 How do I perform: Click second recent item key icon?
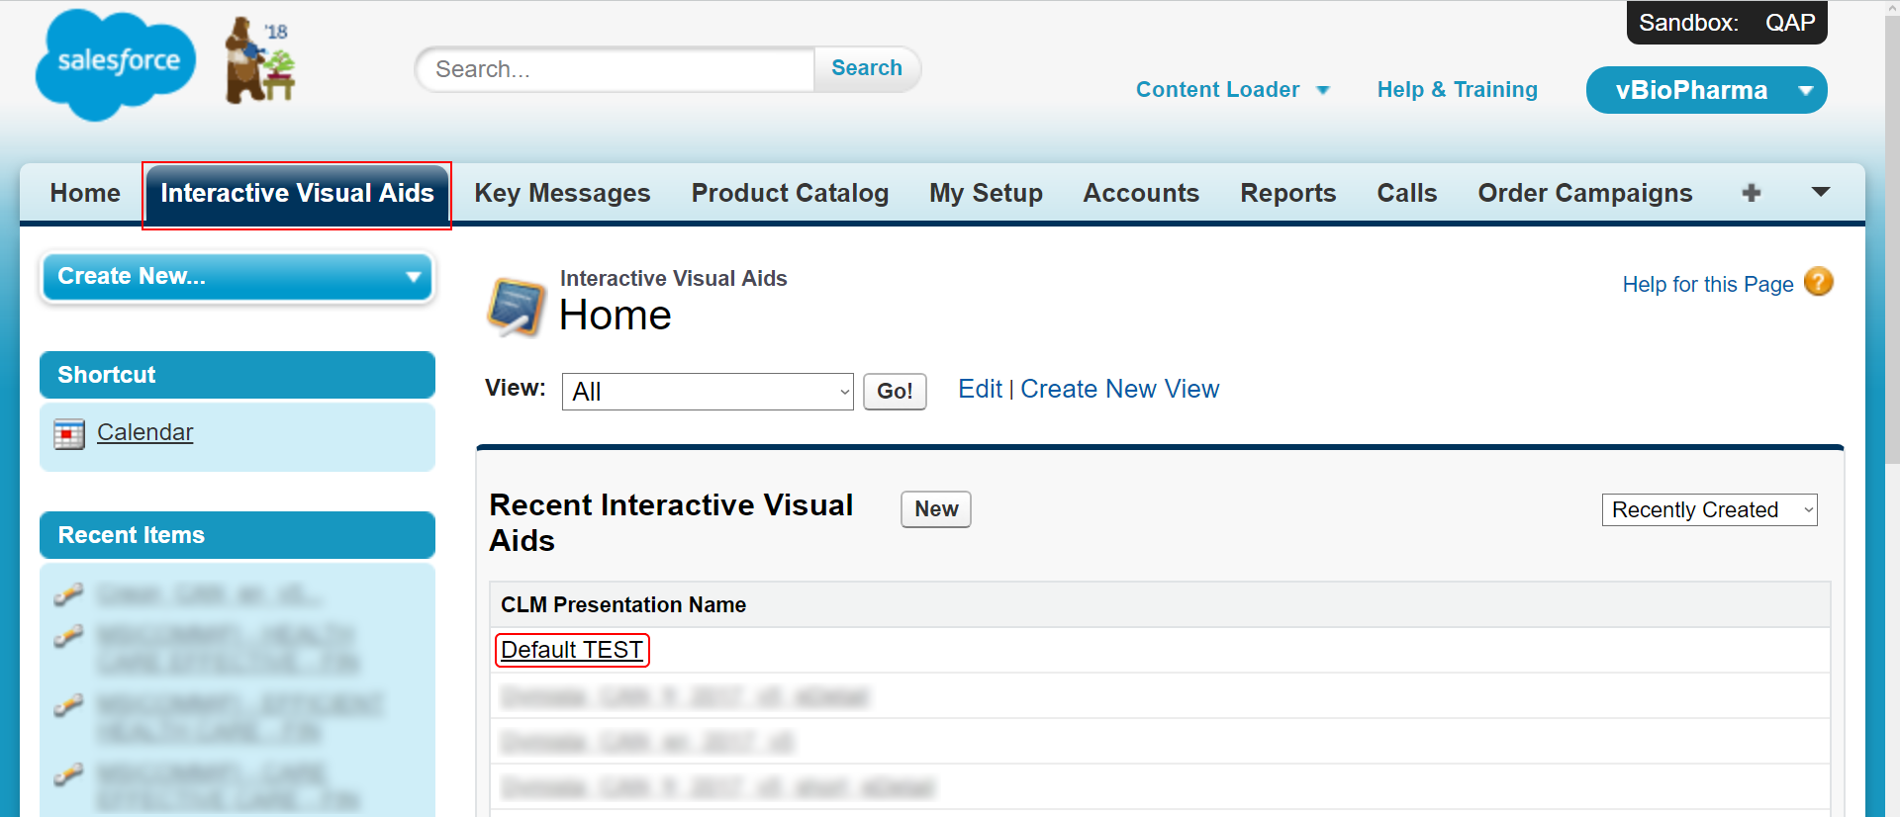(x=68, y=637)
